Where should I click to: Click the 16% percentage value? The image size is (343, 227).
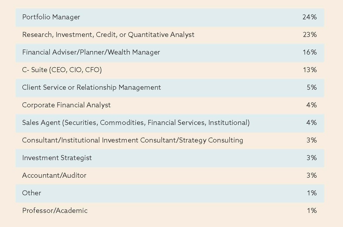coord(310,52)
